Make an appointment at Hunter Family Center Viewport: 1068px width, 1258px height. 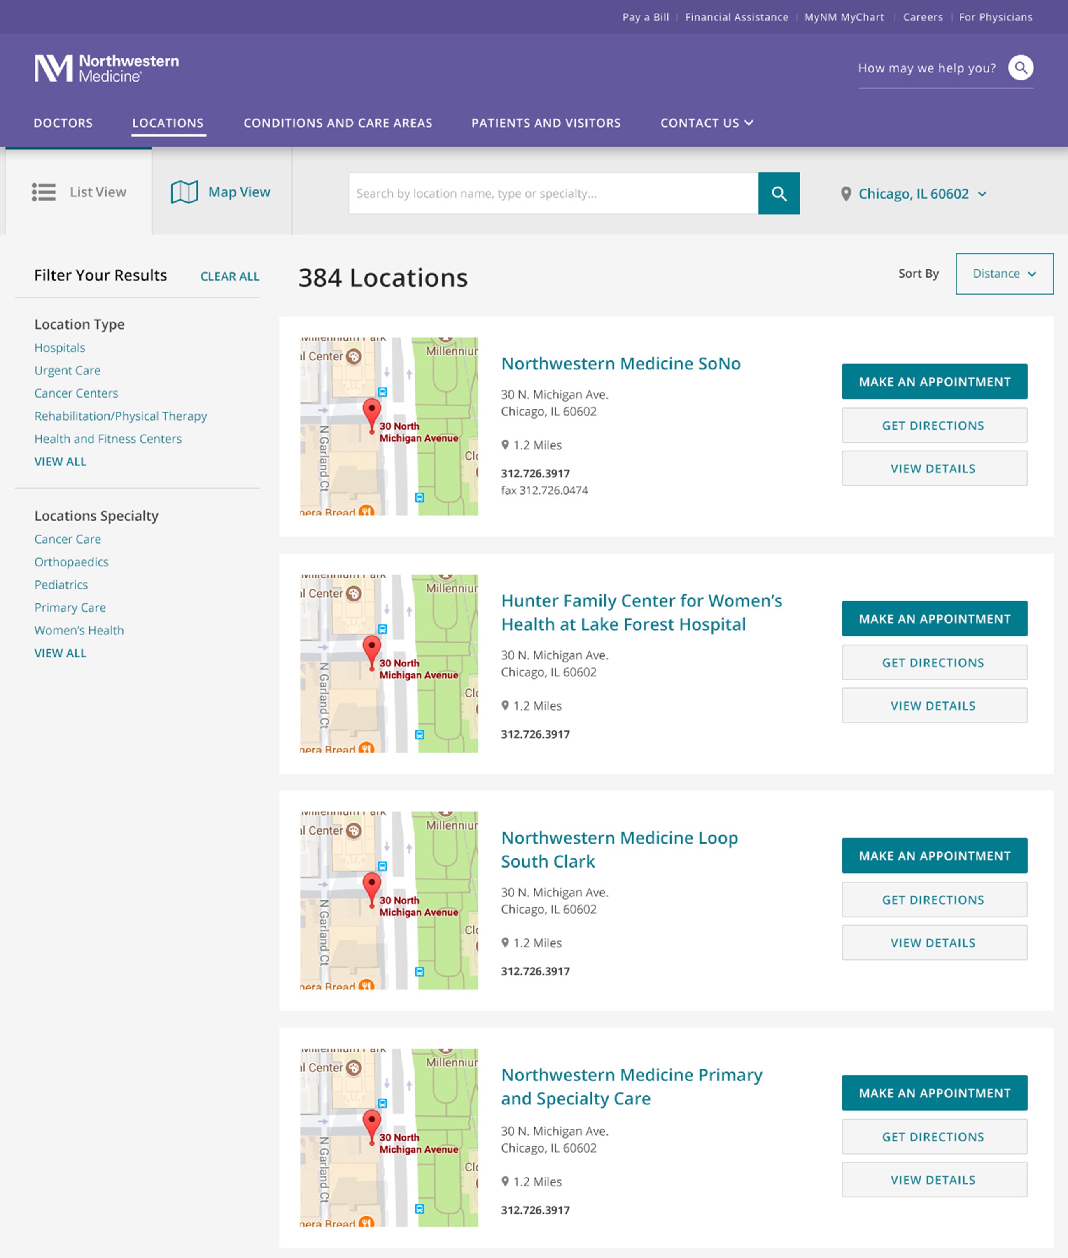934,618
